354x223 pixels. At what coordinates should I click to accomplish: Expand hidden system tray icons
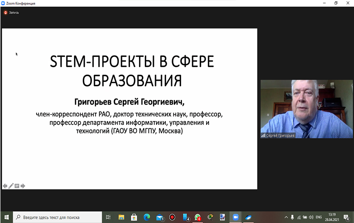click(286, 217)
